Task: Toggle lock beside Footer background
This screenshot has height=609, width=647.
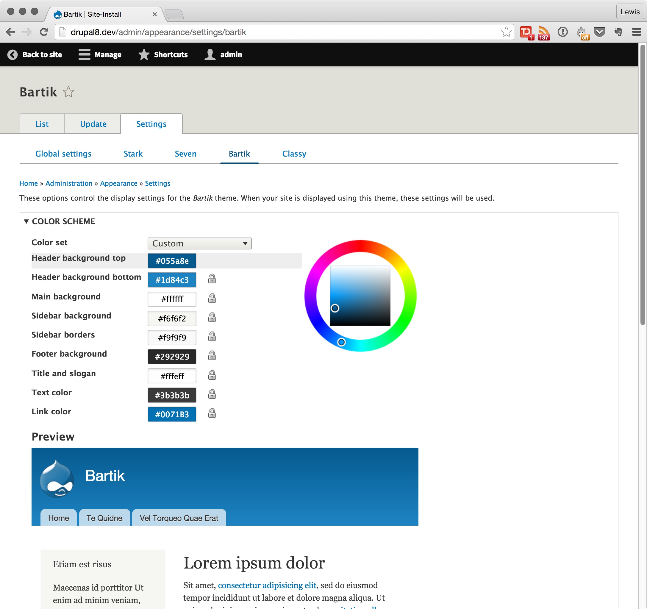Action: point(212,355)
